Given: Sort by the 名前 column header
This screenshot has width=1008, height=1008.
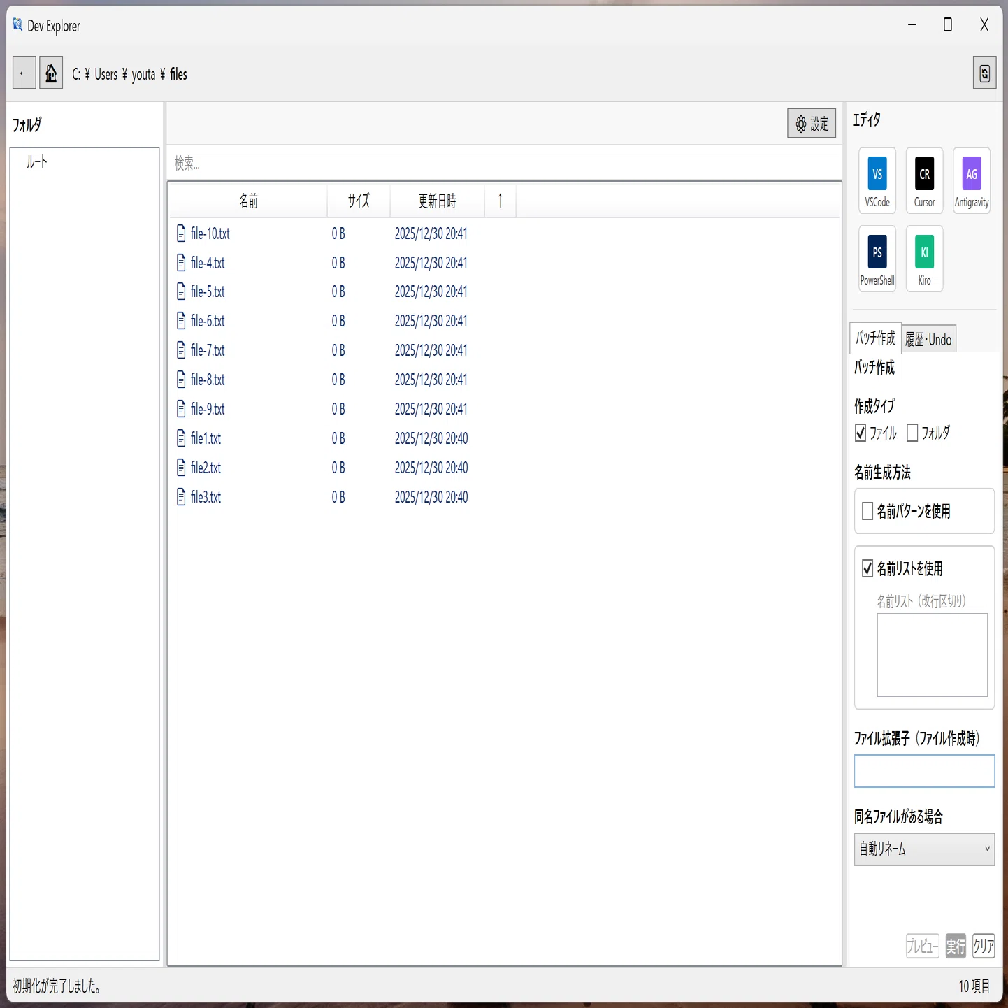Looking at the screenshot, I should pos(248,201).
